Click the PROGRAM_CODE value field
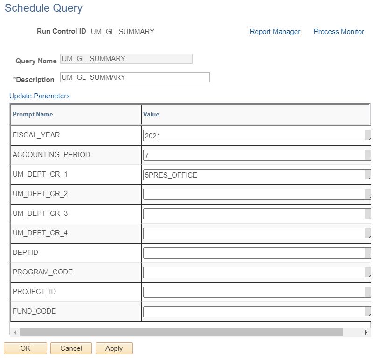Image resolution: width=380 pixels, height=362 pixels. coord(257,273)
